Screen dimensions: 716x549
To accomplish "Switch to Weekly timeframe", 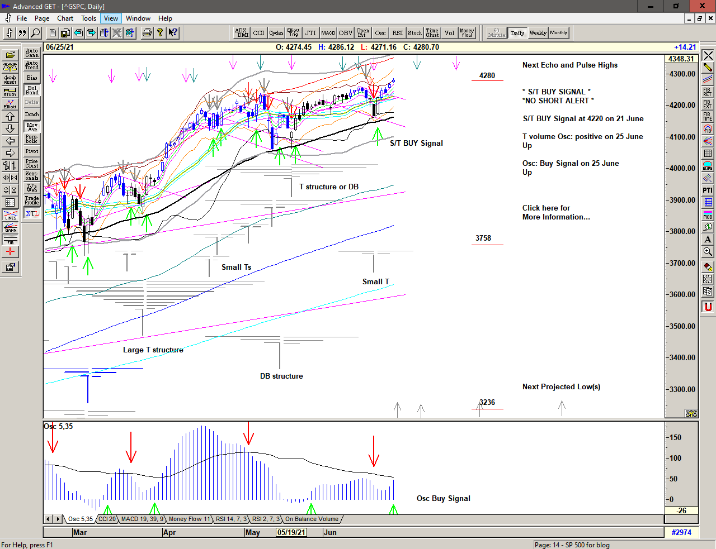I will pyautogui.click(x=538, y=33).
